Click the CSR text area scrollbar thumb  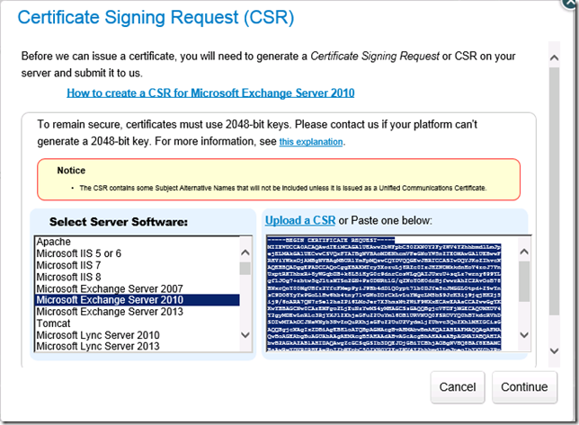point(524,281)
